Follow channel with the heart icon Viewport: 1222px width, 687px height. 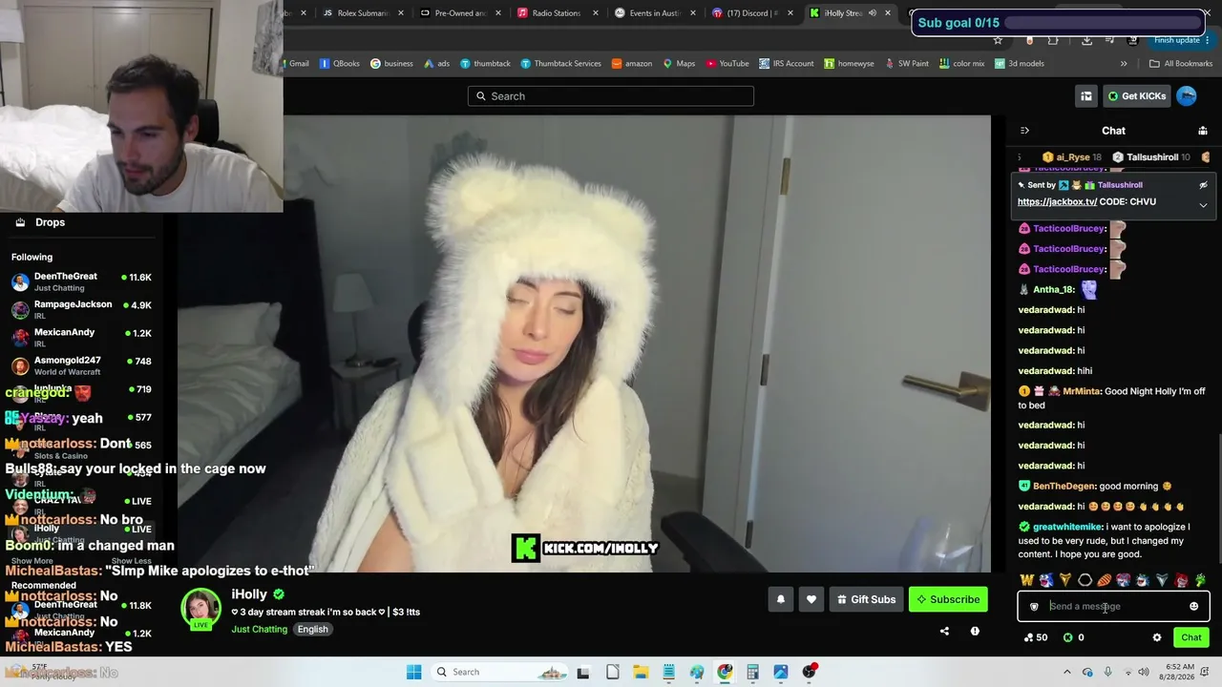(x=811, y=599)
